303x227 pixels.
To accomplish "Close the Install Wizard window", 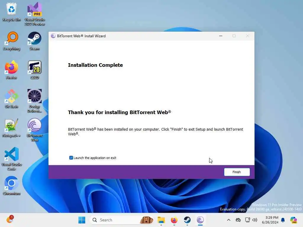I will click(x=248, y=36).
